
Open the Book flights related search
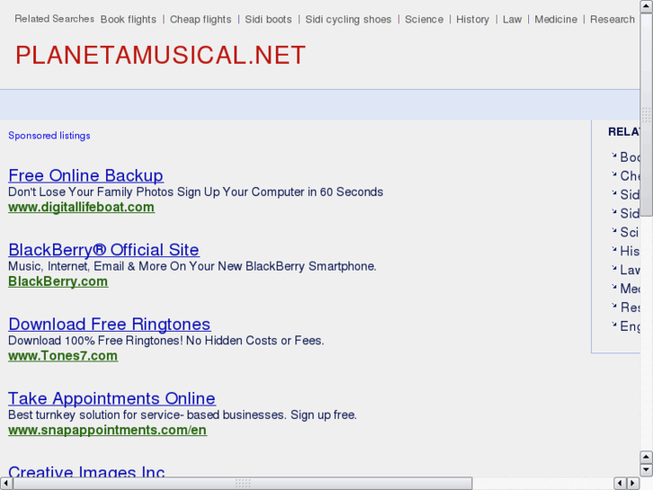(128, 20)
